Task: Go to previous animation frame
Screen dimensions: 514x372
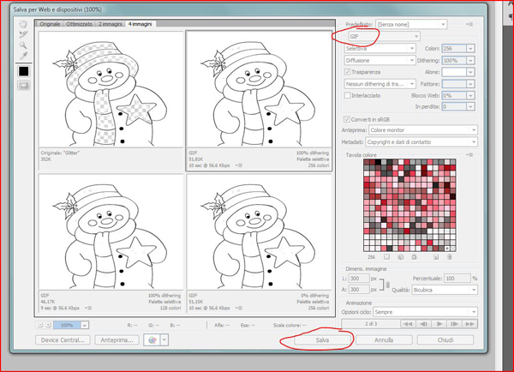Action: point(423,324)
